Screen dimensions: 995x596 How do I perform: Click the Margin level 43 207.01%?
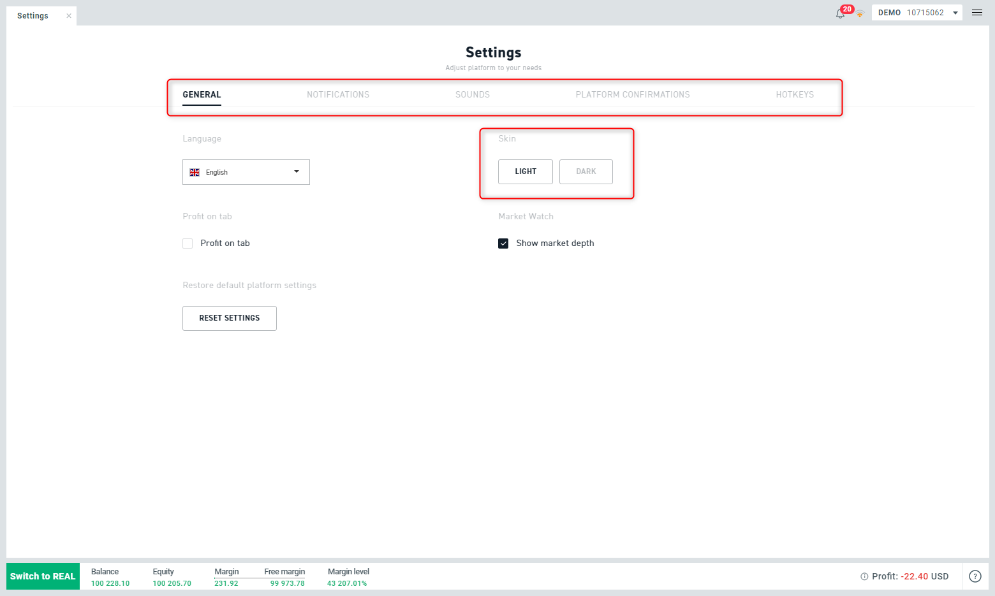[x=347, y=583]
